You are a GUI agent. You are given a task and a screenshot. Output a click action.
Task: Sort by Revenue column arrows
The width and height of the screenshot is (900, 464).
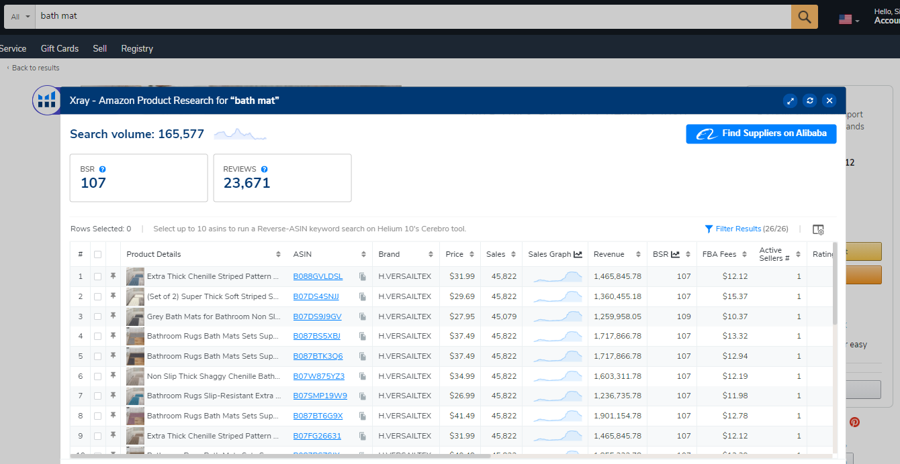tap(638, 254)
